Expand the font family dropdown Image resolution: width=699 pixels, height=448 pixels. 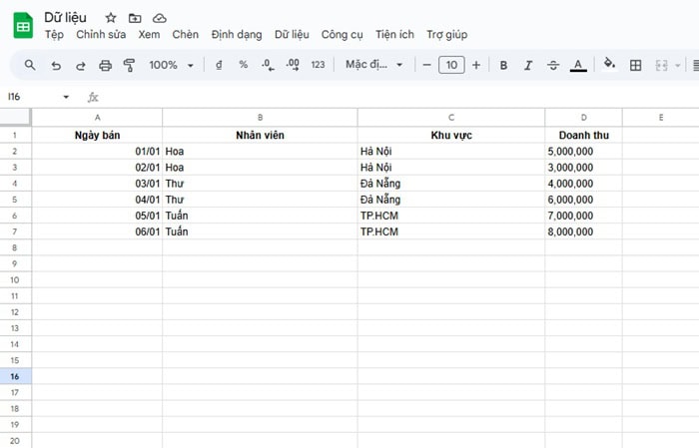point(374,65)
